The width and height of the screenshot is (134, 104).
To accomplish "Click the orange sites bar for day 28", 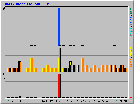I will pyautogui.click(x=115, y=68).
